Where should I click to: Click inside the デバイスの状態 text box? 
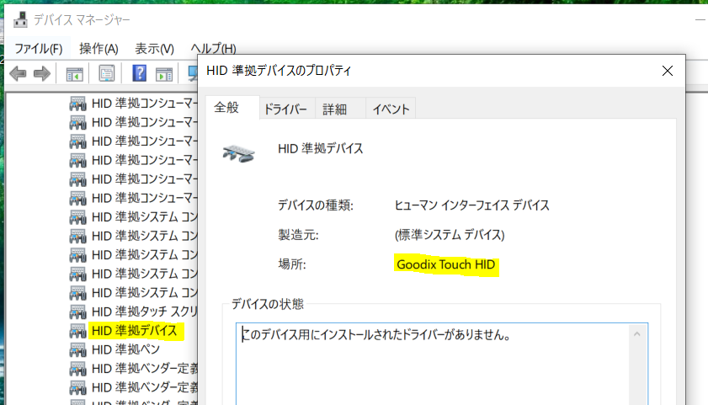click(x=442, y=364)
